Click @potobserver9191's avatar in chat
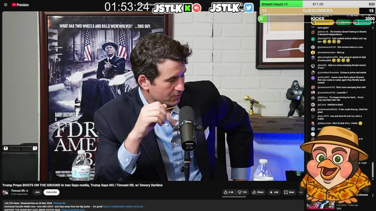376x211 pixels. coord(313,47)
